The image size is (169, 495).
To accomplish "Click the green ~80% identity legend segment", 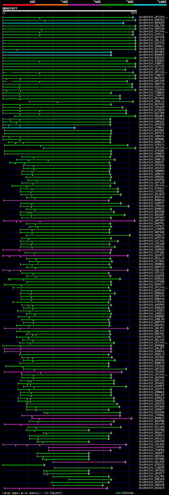I will (117, 5).
